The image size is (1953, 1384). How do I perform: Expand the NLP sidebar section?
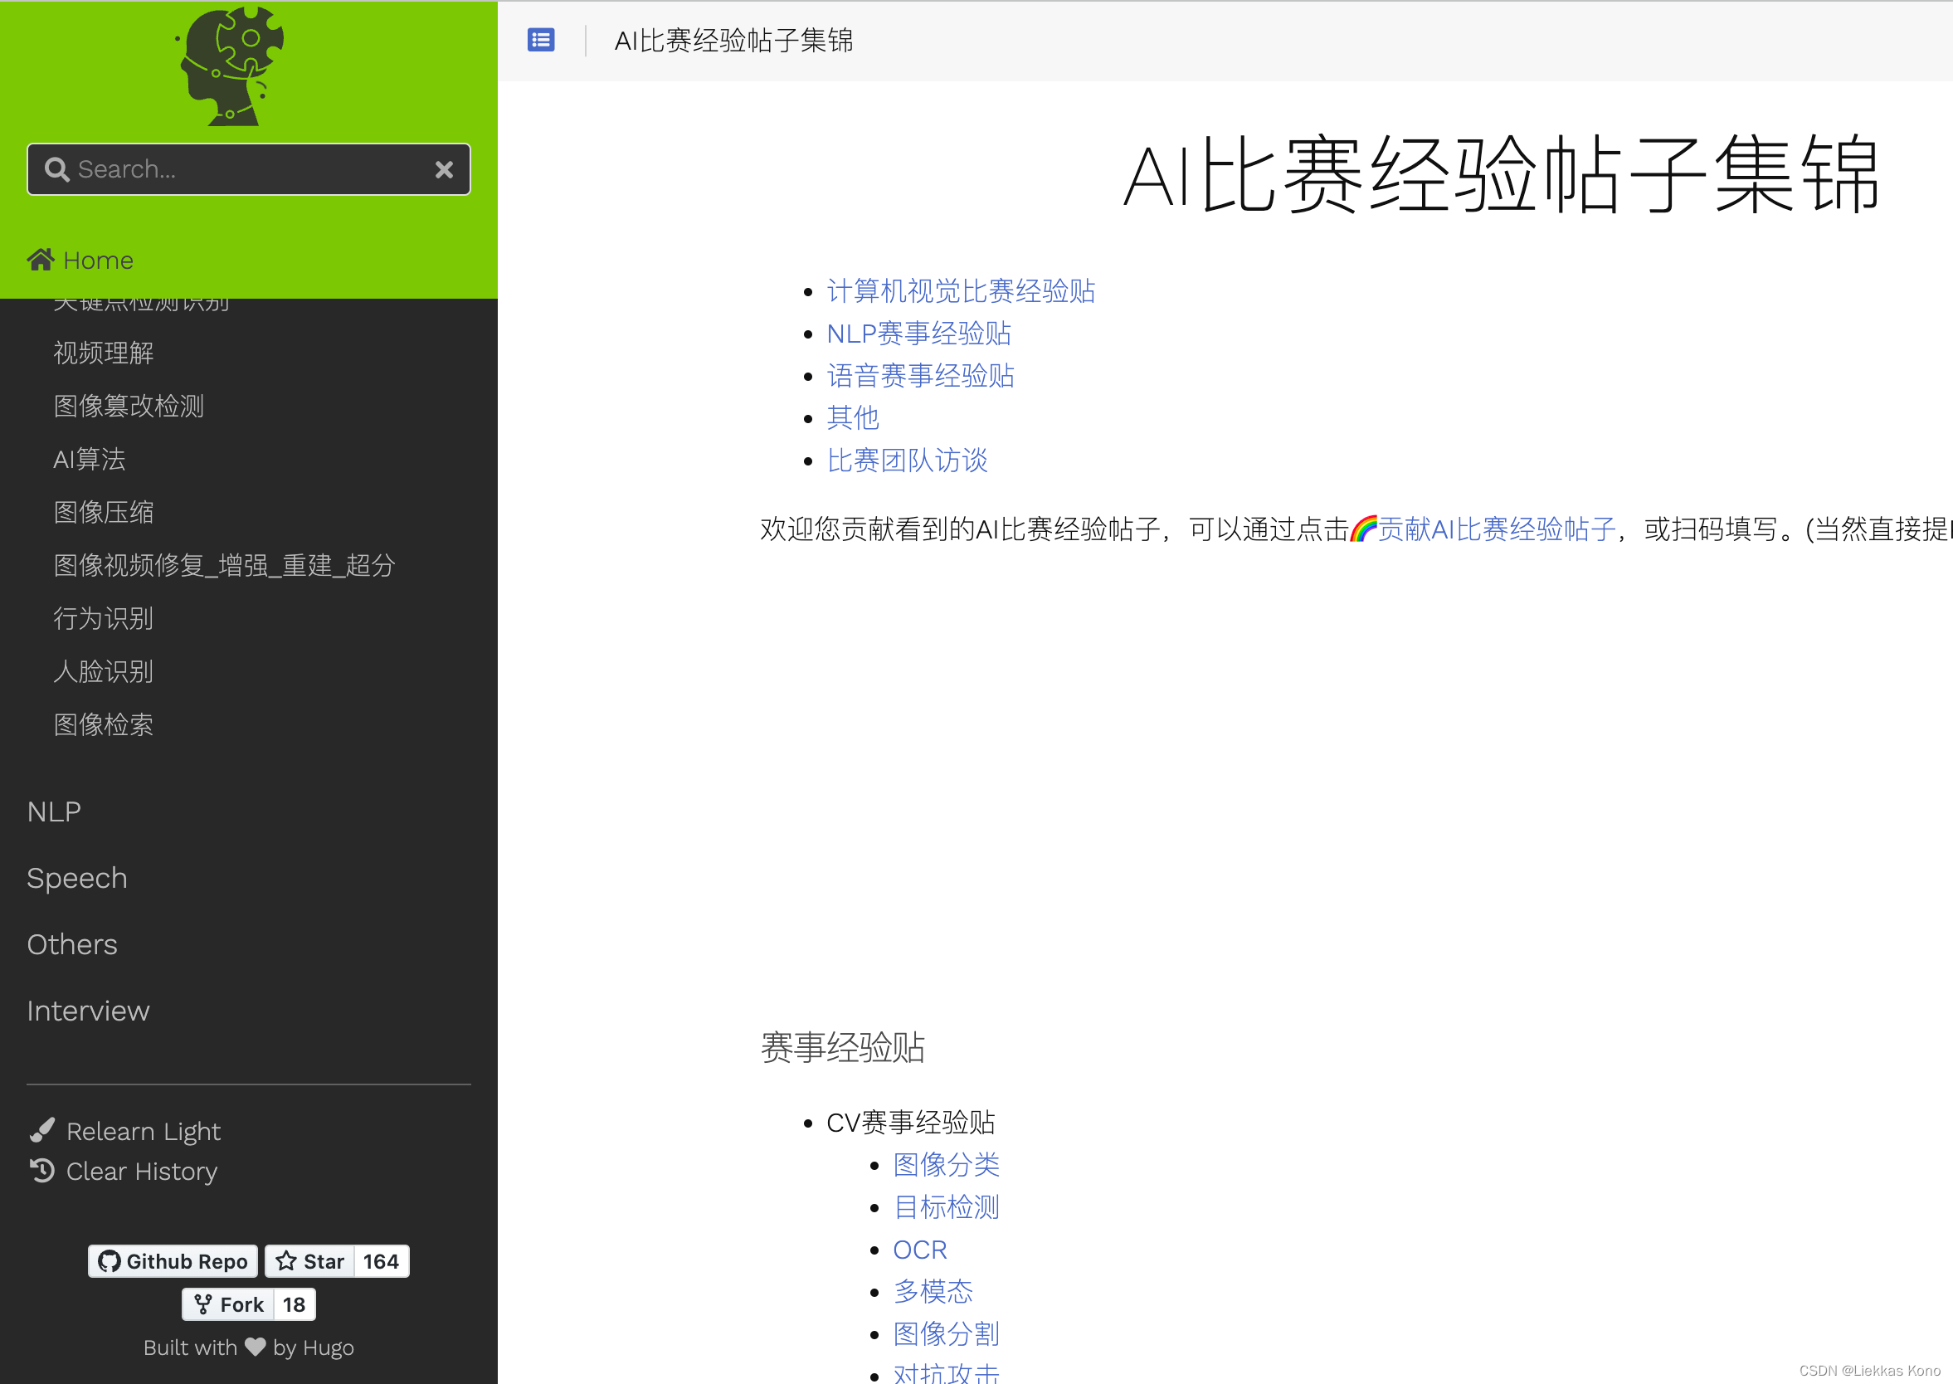click(x=53, y=811)
